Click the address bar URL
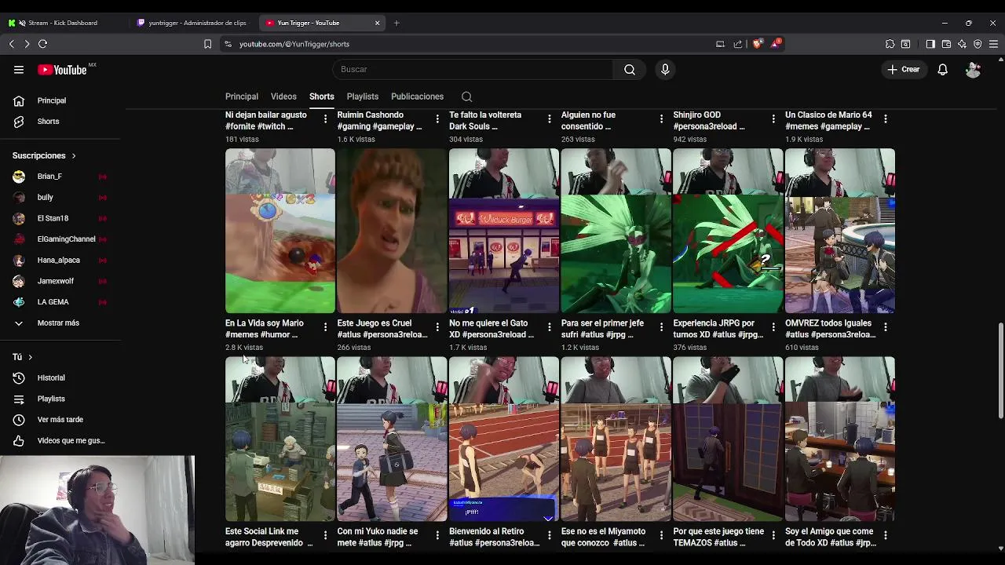 (294, 44)
